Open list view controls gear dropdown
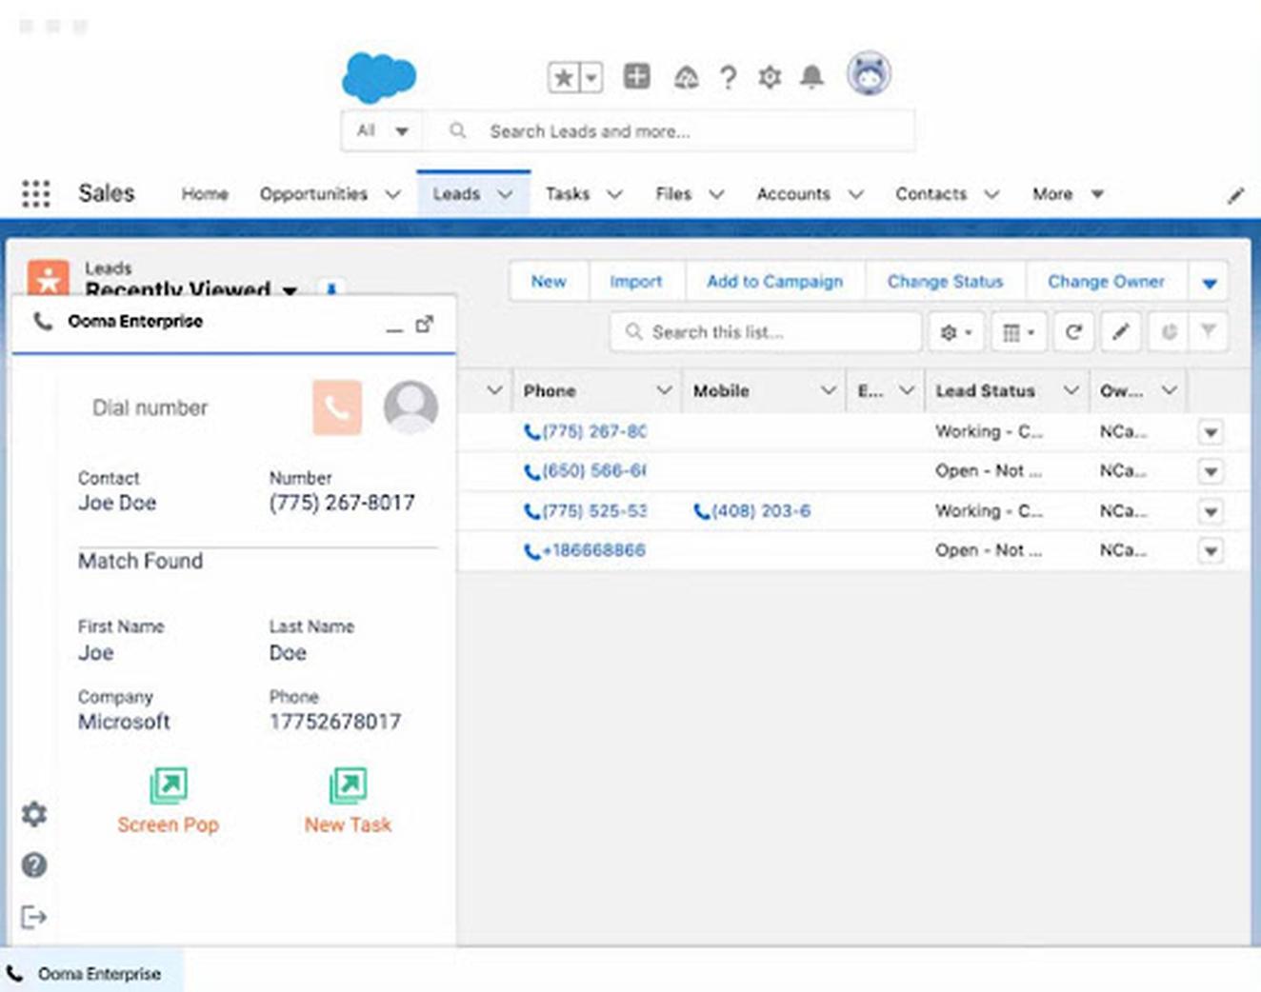 [x=955, y=332]
